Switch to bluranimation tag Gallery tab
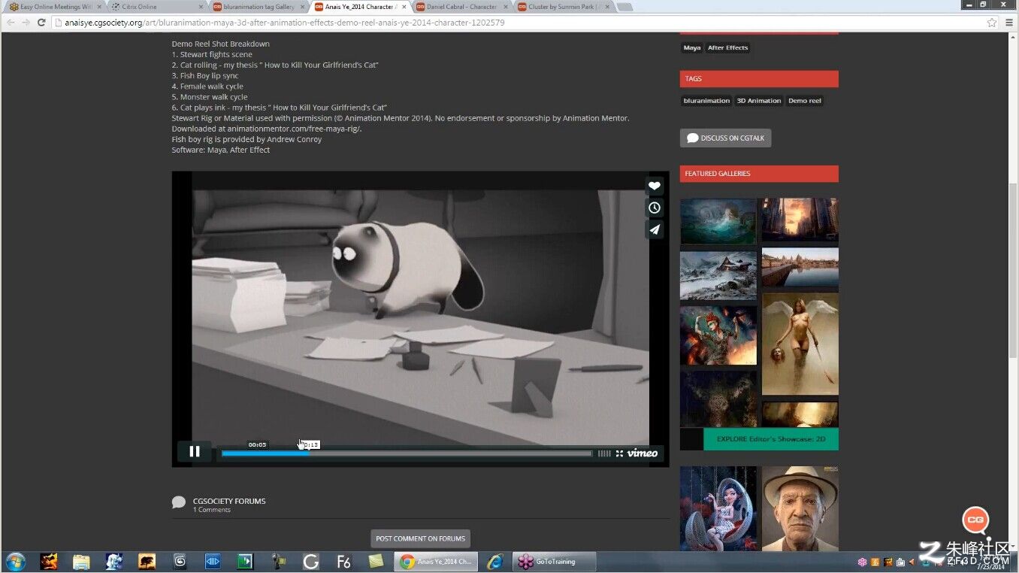Viewport: 1019px width, 573px height. click(258, 7)
